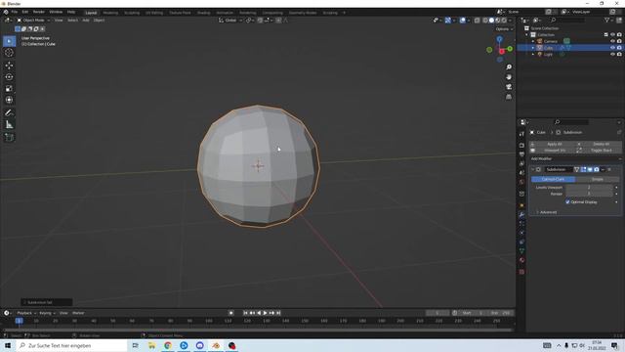Collapse the Collection in the outliner
Screen dimensions: 625x352
(x=526, y=35)
